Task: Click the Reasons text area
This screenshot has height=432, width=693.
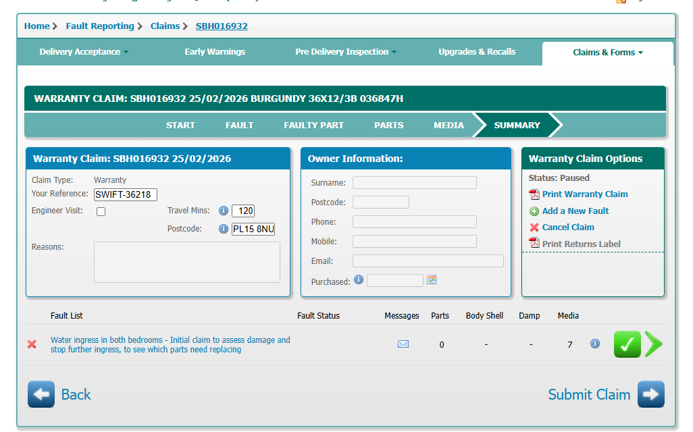Action: coord(186,262)
